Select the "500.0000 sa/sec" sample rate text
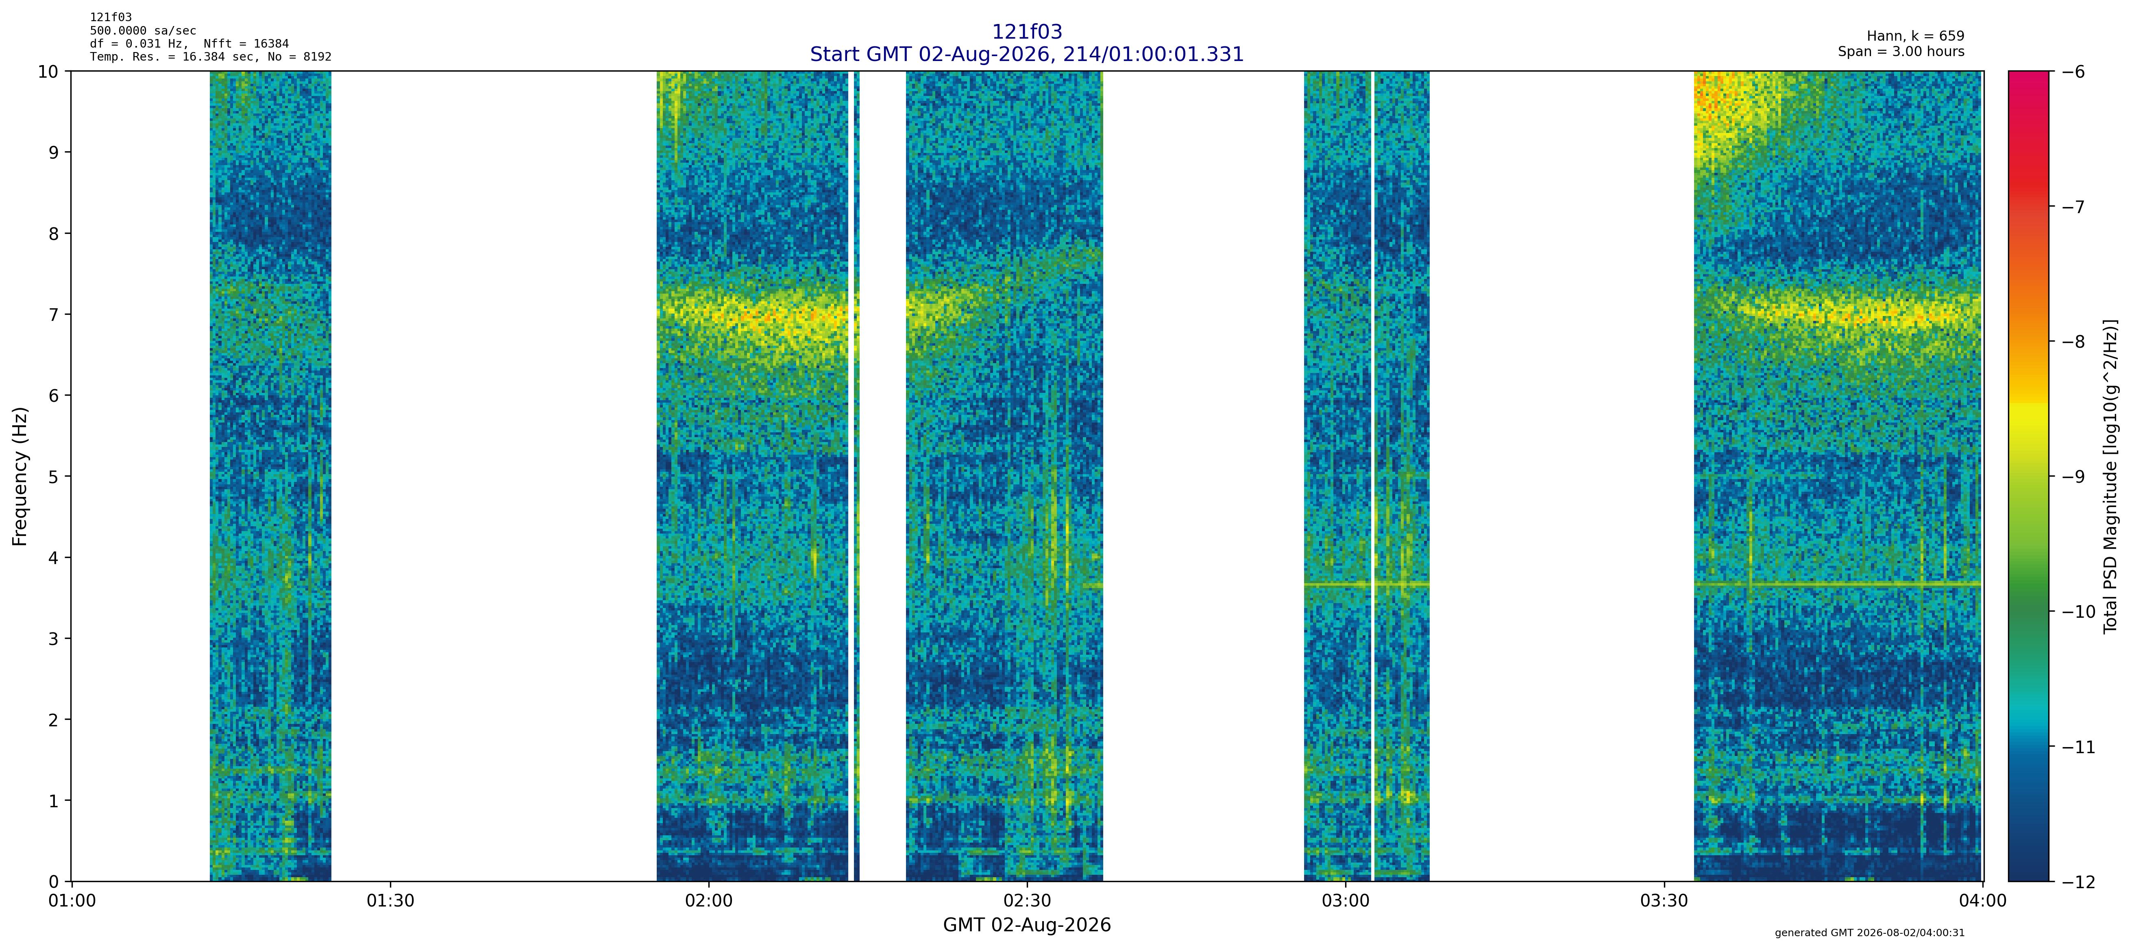This screenshot has width=2132, height=950. tap(143, 31)
